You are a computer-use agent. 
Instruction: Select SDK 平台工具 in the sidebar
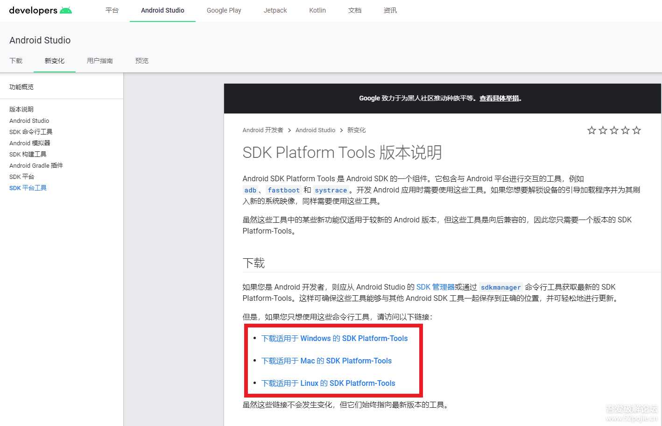(x=28, y=188)
